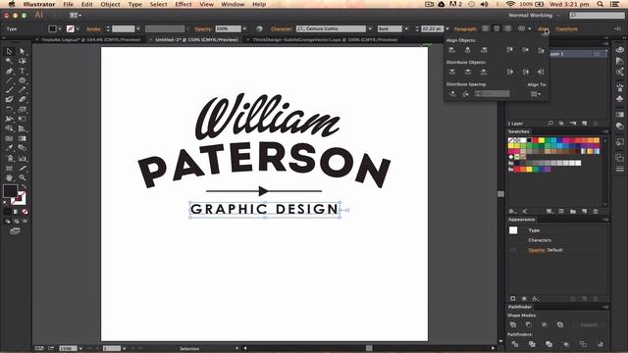Click vertical align center in Align Objects

526,50
